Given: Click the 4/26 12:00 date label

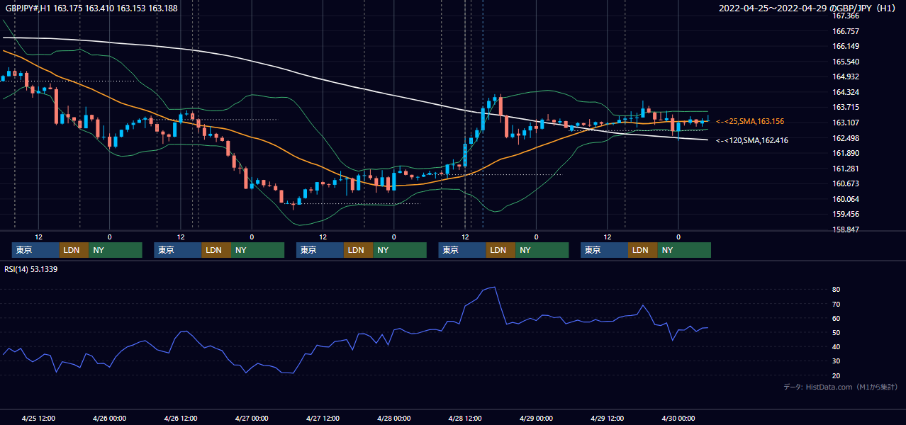Looking at the screenshot, I should (x=181, y=418).
